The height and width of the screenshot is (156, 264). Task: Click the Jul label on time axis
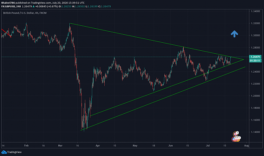[x=208, y=145]
